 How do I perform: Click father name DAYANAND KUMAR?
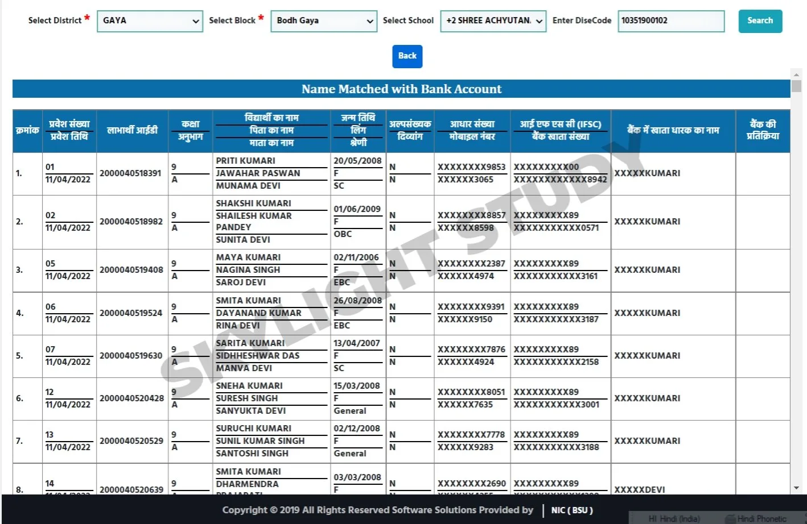coord(258,313)
